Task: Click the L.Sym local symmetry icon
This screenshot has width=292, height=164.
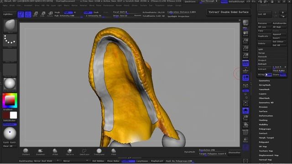Action: point(245,85)
